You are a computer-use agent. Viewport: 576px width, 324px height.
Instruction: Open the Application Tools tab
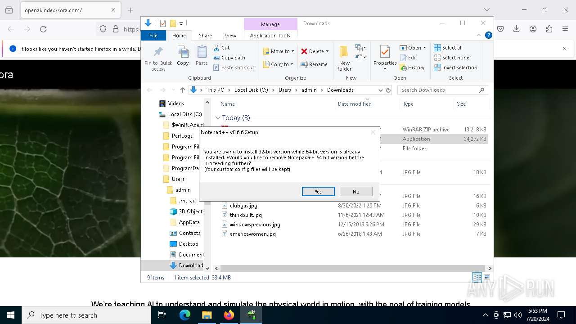pyautogui.click(x=270, y=36)
